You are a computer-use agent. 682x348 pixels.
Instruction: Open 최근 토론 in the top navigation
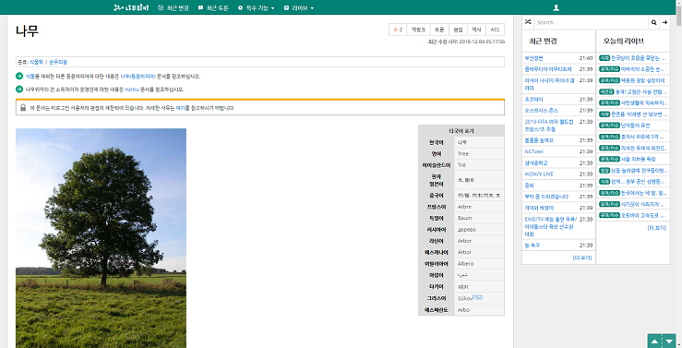tap(213, 7)
